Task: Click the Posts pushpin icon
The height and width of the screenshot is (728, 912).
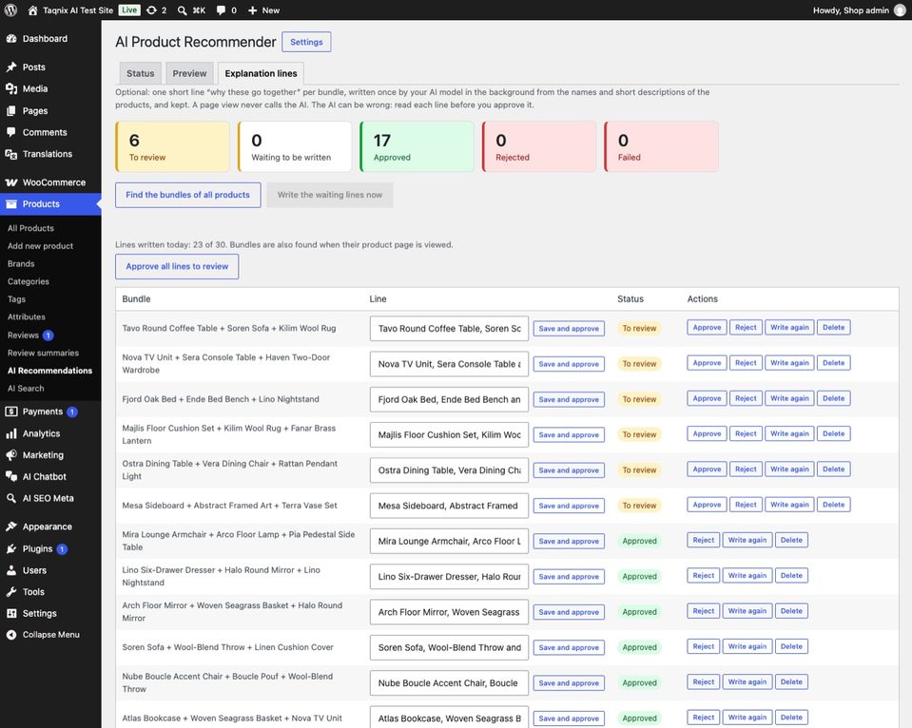Action: (x=11, y=67)
